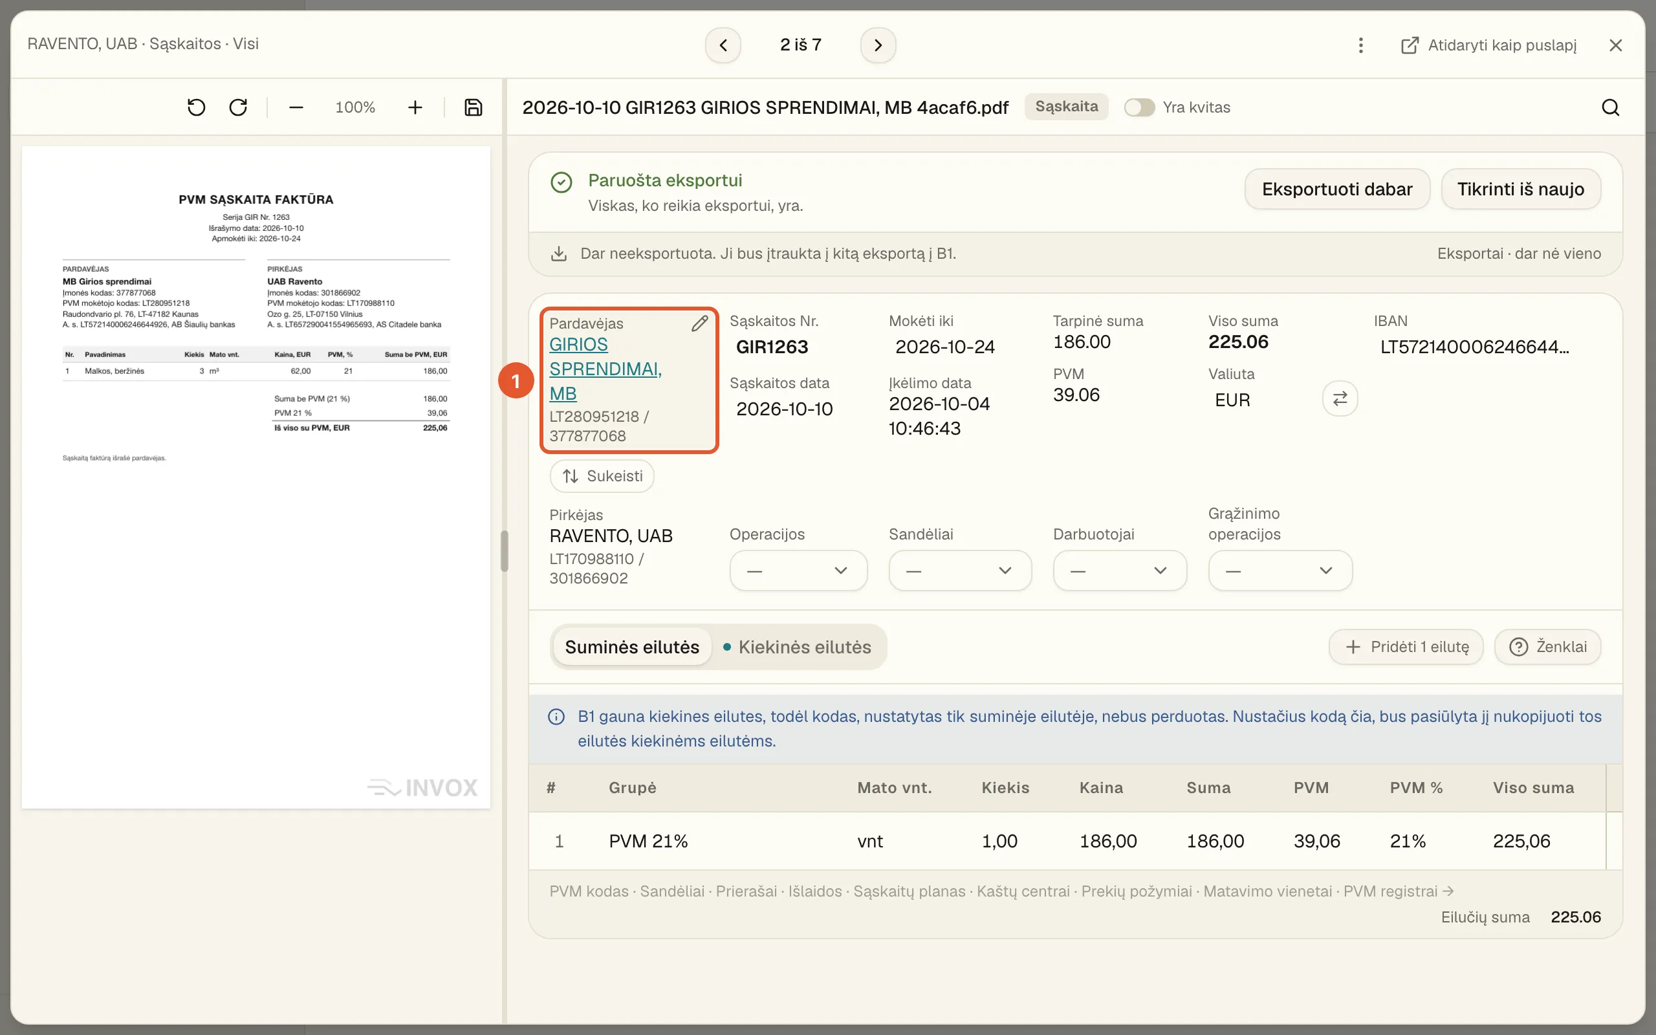Open the Ženklai help button
Viewport: 1656px width, 1035px height.
tap(1547, 647)
